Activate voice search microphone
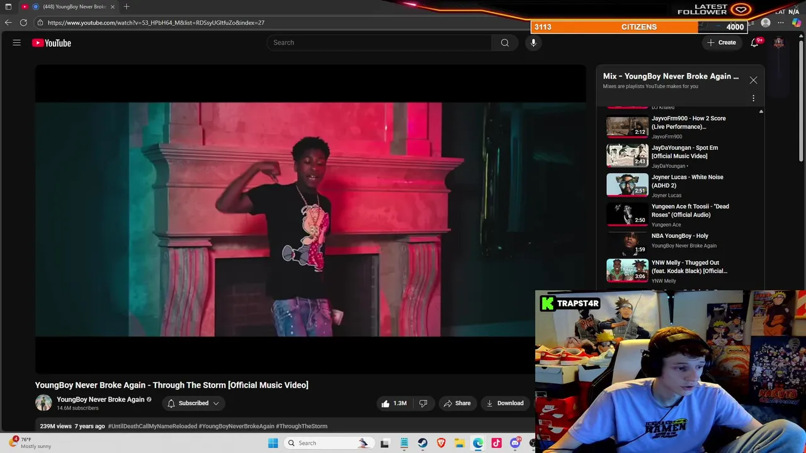The width and height of the screenshot is (806, 453). coord(533,43)
